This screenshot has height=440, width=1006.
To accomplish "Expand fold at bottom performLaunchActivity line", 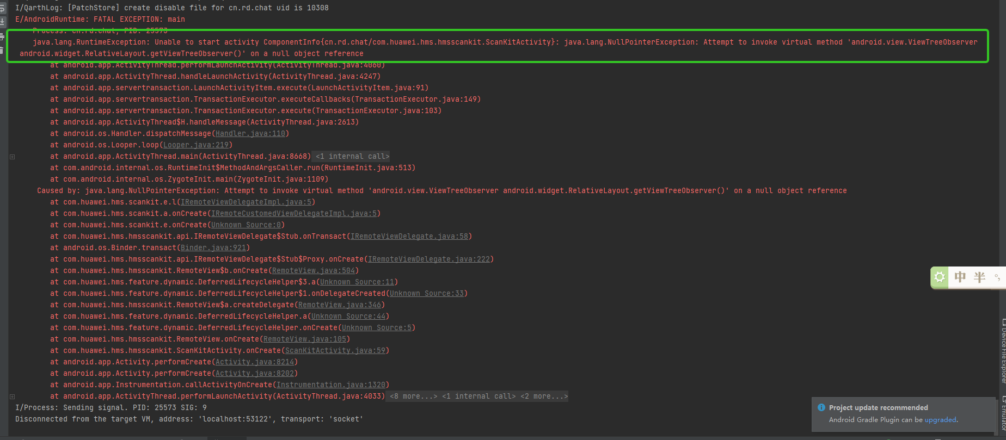I will click(x=12, y=396).
